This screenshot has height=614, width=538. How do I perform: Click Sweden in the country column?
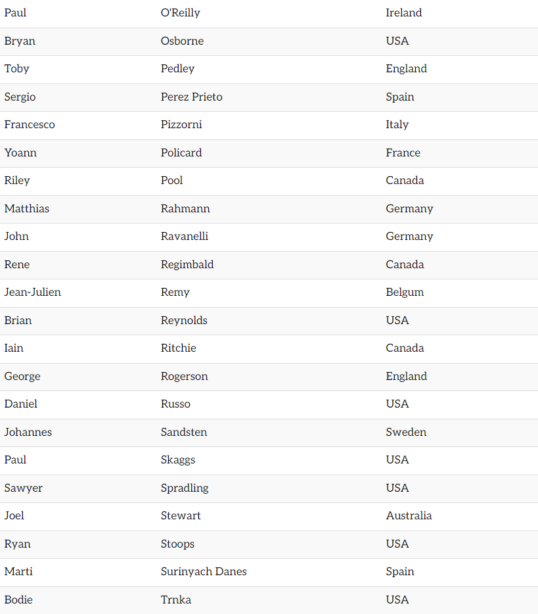click(406, 432)
